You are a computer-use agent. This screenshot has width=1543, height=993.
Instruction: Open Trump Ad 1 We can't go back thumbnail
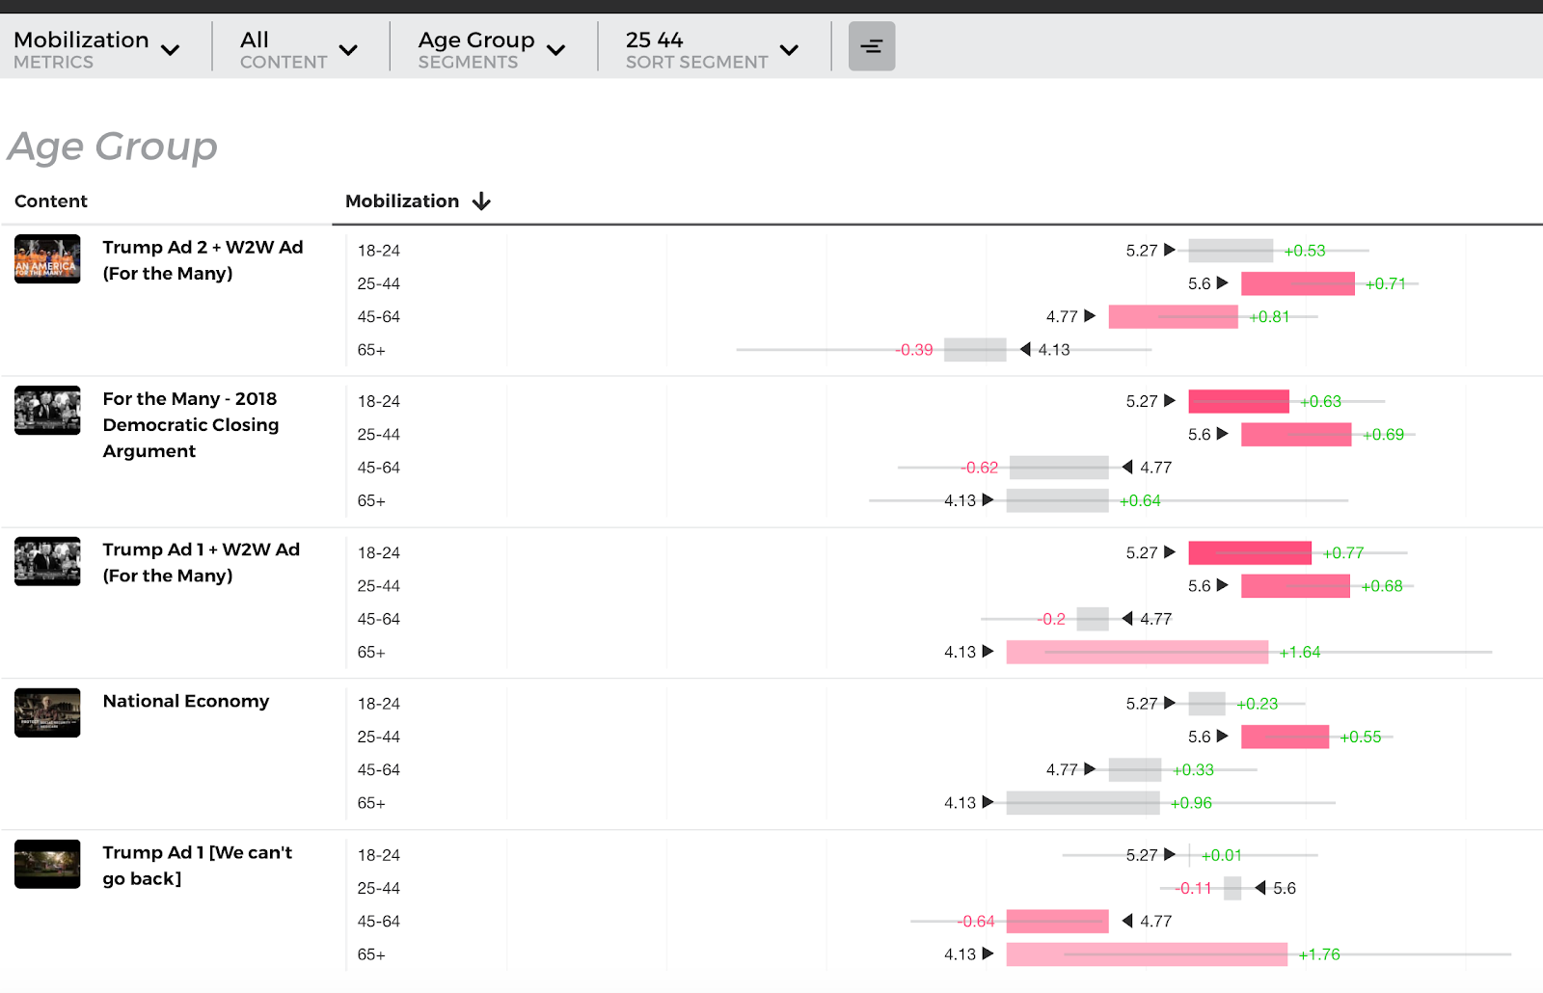click(x=47, y=864)
